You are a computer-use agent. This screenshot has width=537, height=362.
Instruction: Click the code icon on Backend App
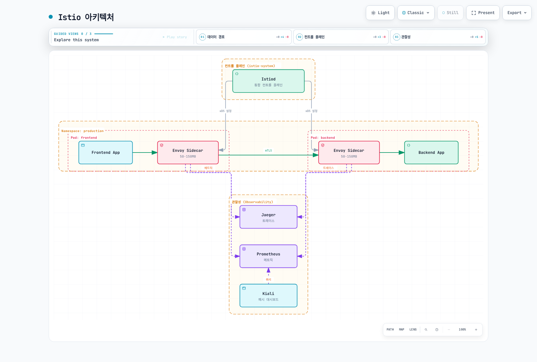(408, 145)
